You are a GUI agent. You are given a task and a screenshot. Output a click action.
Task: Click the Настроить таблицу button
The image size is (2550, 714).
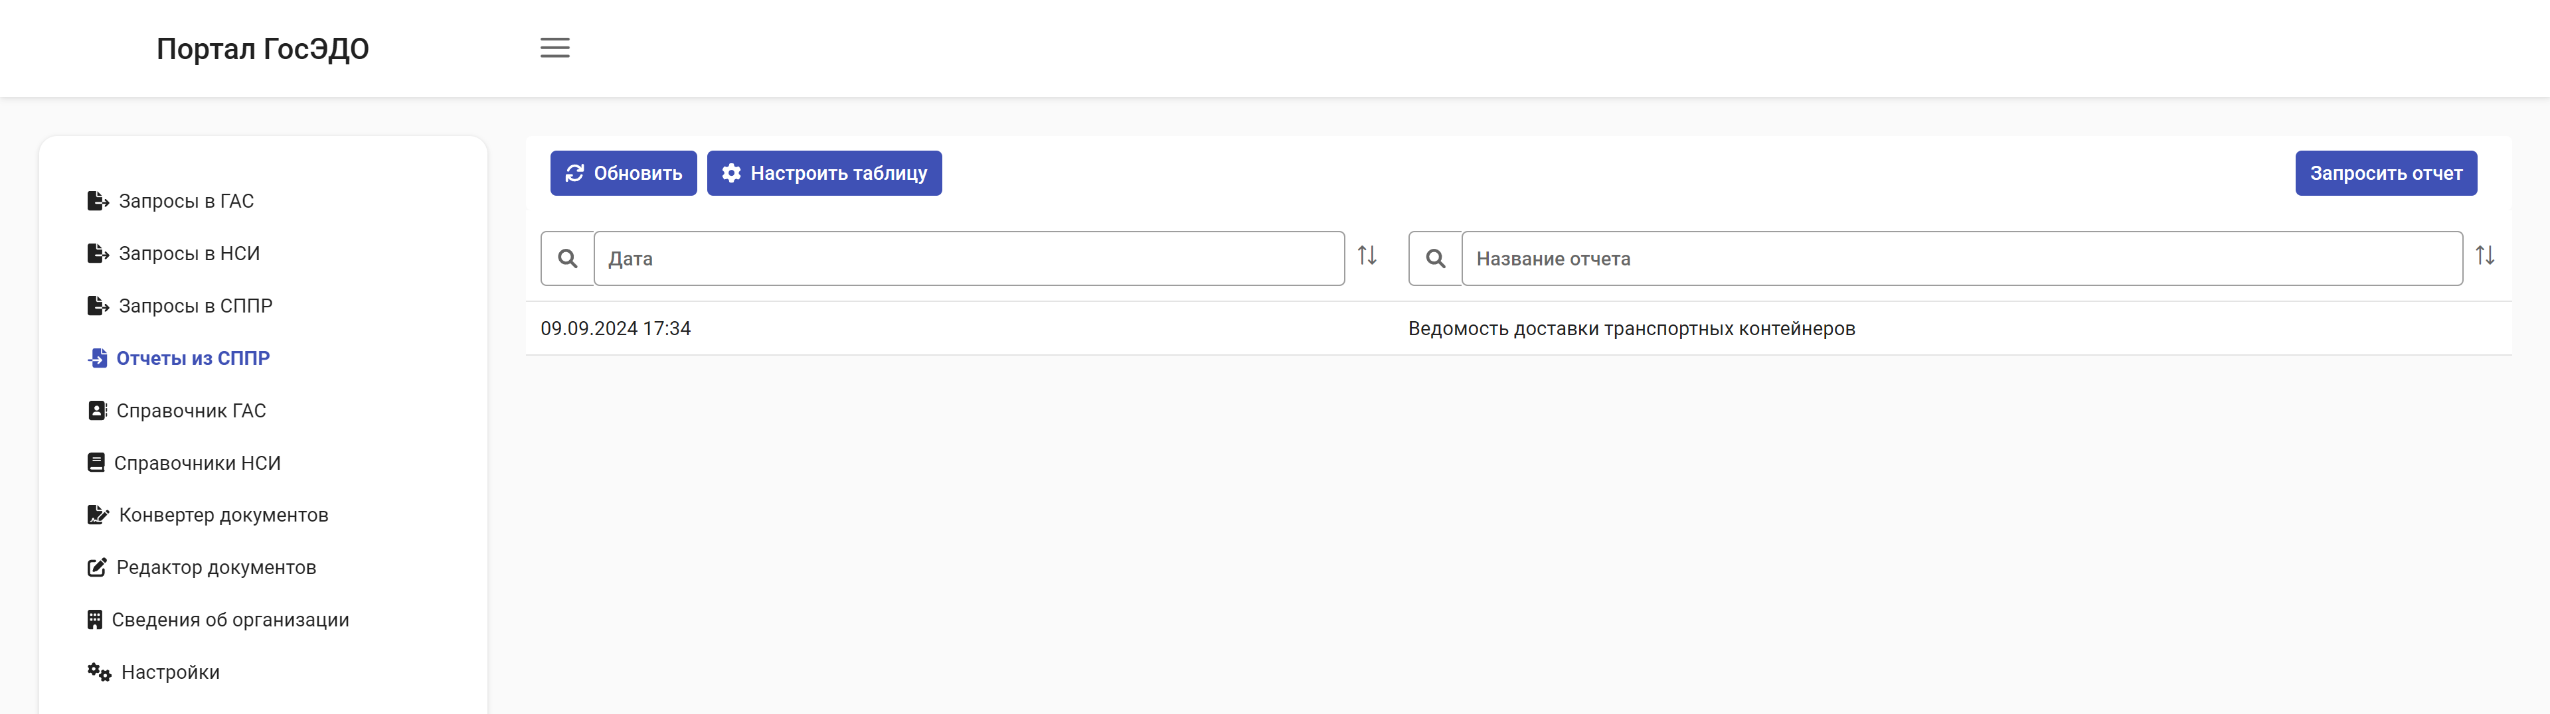(x=825, y=173)
